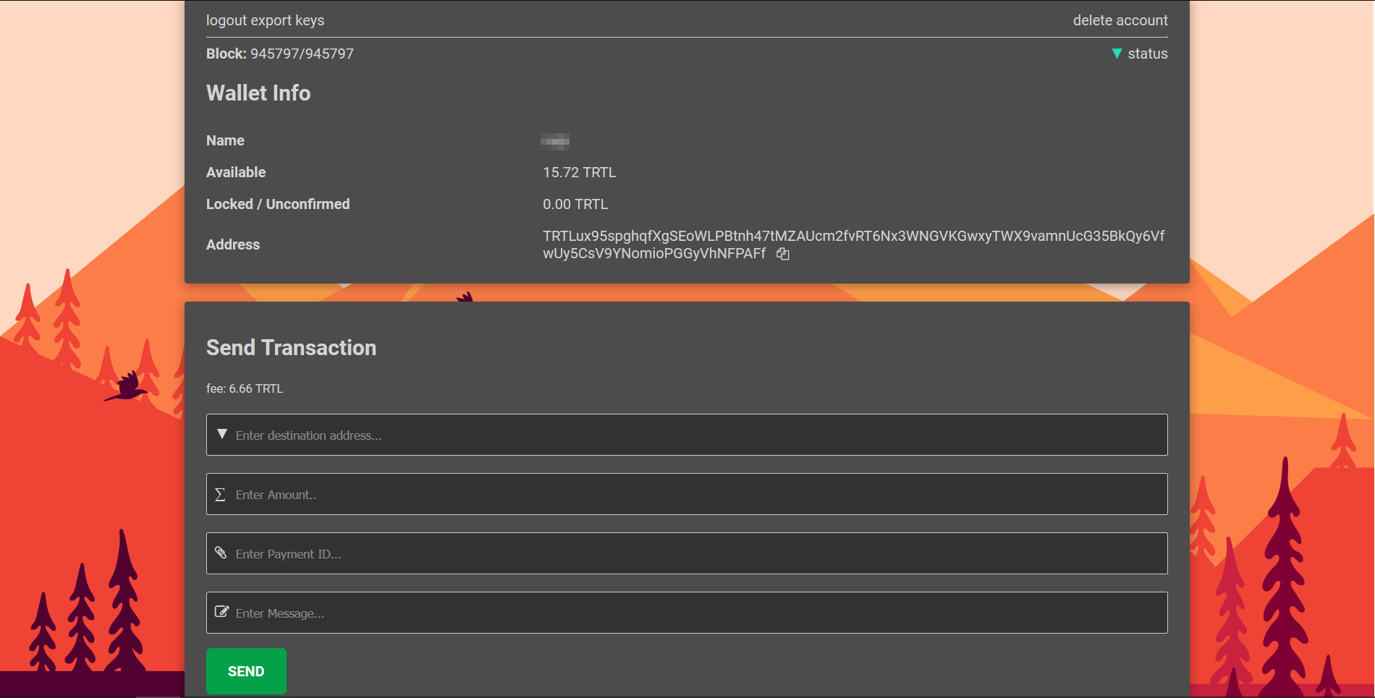Focus the Enter Message text box
This screenshot has width=1375, height=698.
tap(695, 613)
